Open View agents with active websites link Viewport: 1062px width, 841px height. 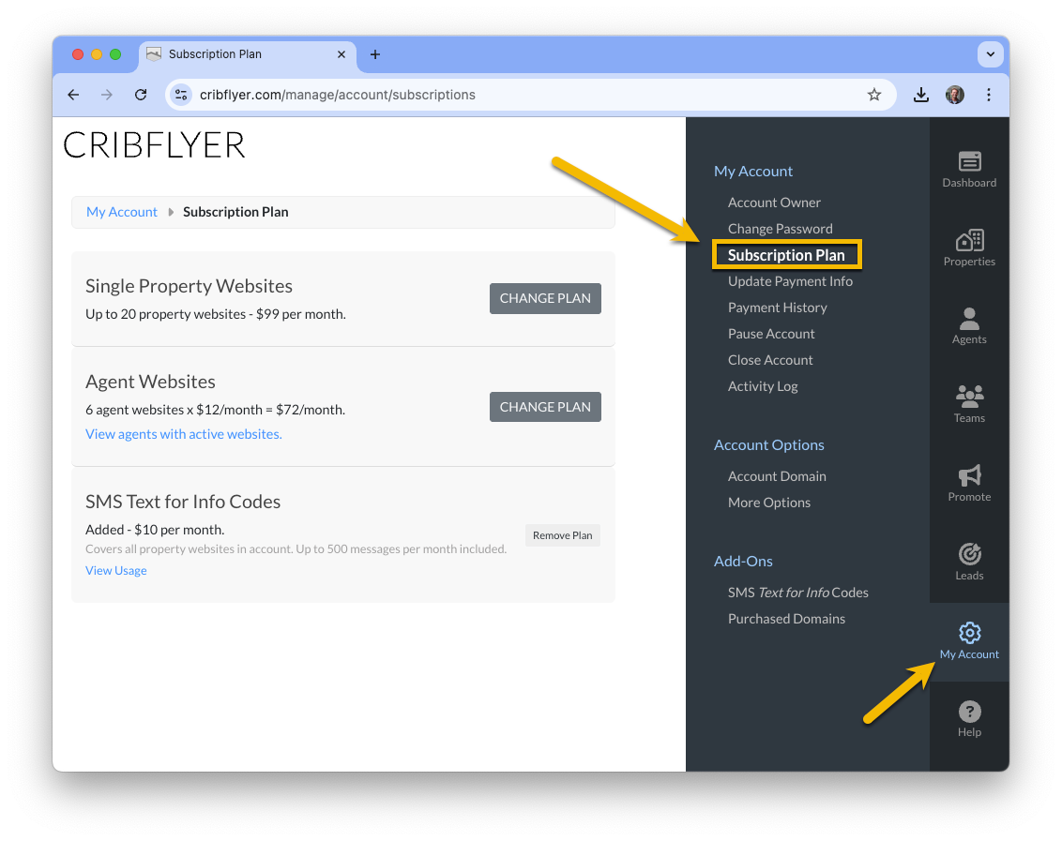184,434
